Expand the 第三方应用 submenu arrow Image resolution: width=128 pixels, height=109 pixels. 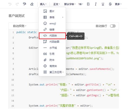pos(63,72)
